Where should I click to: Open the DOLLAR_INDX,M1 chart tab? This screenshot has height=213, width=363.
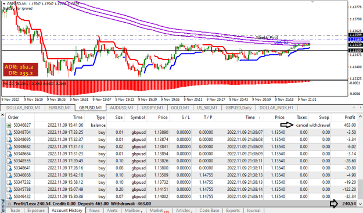pos(23,108)
